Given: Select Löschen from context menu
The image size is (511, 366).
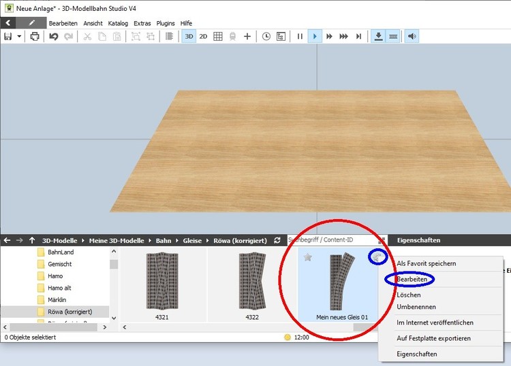Looking at the screenshot, I should pos(409,295).
